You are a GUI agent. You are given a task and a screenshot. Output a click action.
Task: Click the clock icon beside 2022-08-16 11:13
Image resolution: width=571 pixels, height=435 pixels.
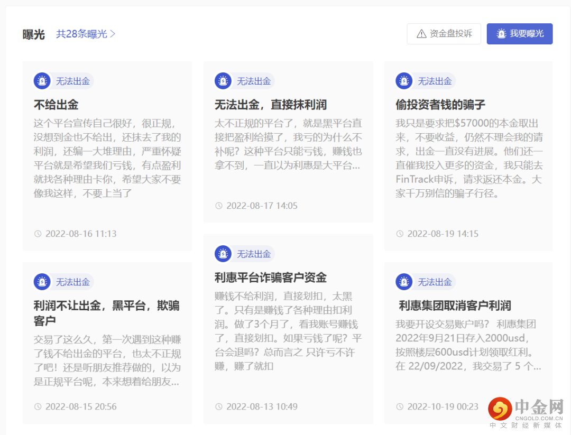point(38,234)
